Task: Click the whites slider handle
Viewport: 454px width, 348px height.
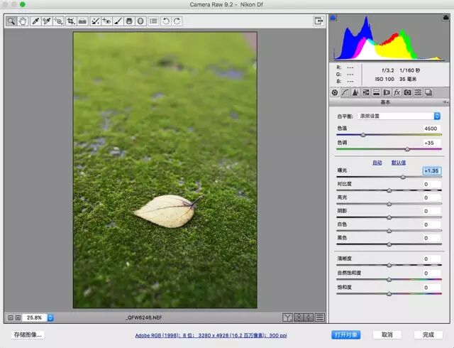Action: click(389, 231)
